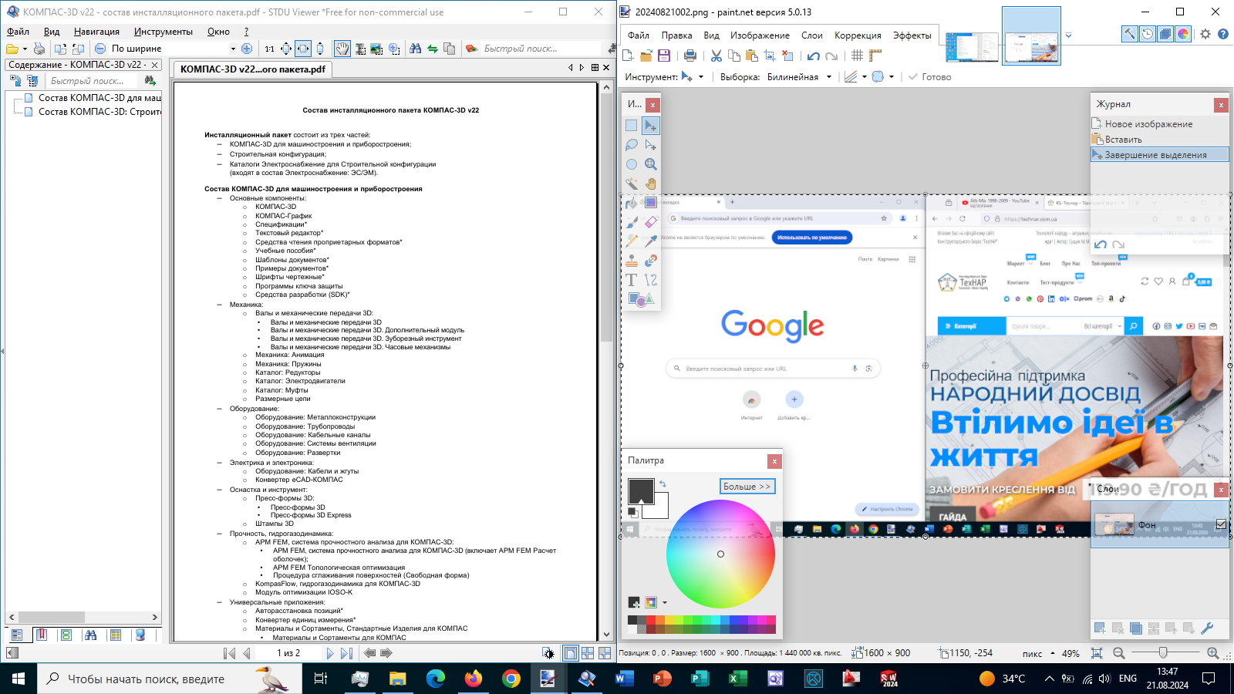Click the Cut scissors icon in paint.net
Viewport: 1234px width, 694px height.
(x=716, y=56)
